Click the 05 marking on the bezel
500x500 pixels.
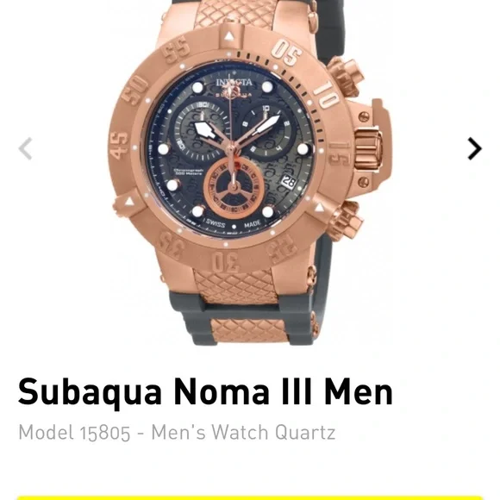(286, 53)
